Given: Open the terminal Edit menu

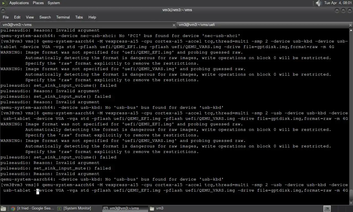Looking at the screenshot, I should [17, 17].
